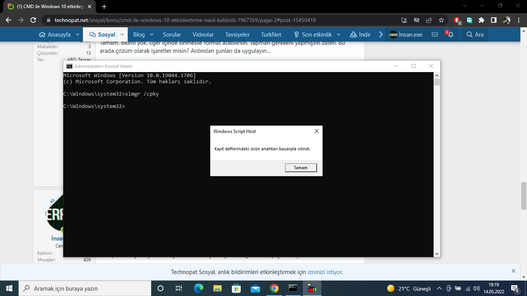Image resolution: width=527 pixels, height=296 pixels.
Task: Bookmark this page with the star icon
Action: point(441,20)
